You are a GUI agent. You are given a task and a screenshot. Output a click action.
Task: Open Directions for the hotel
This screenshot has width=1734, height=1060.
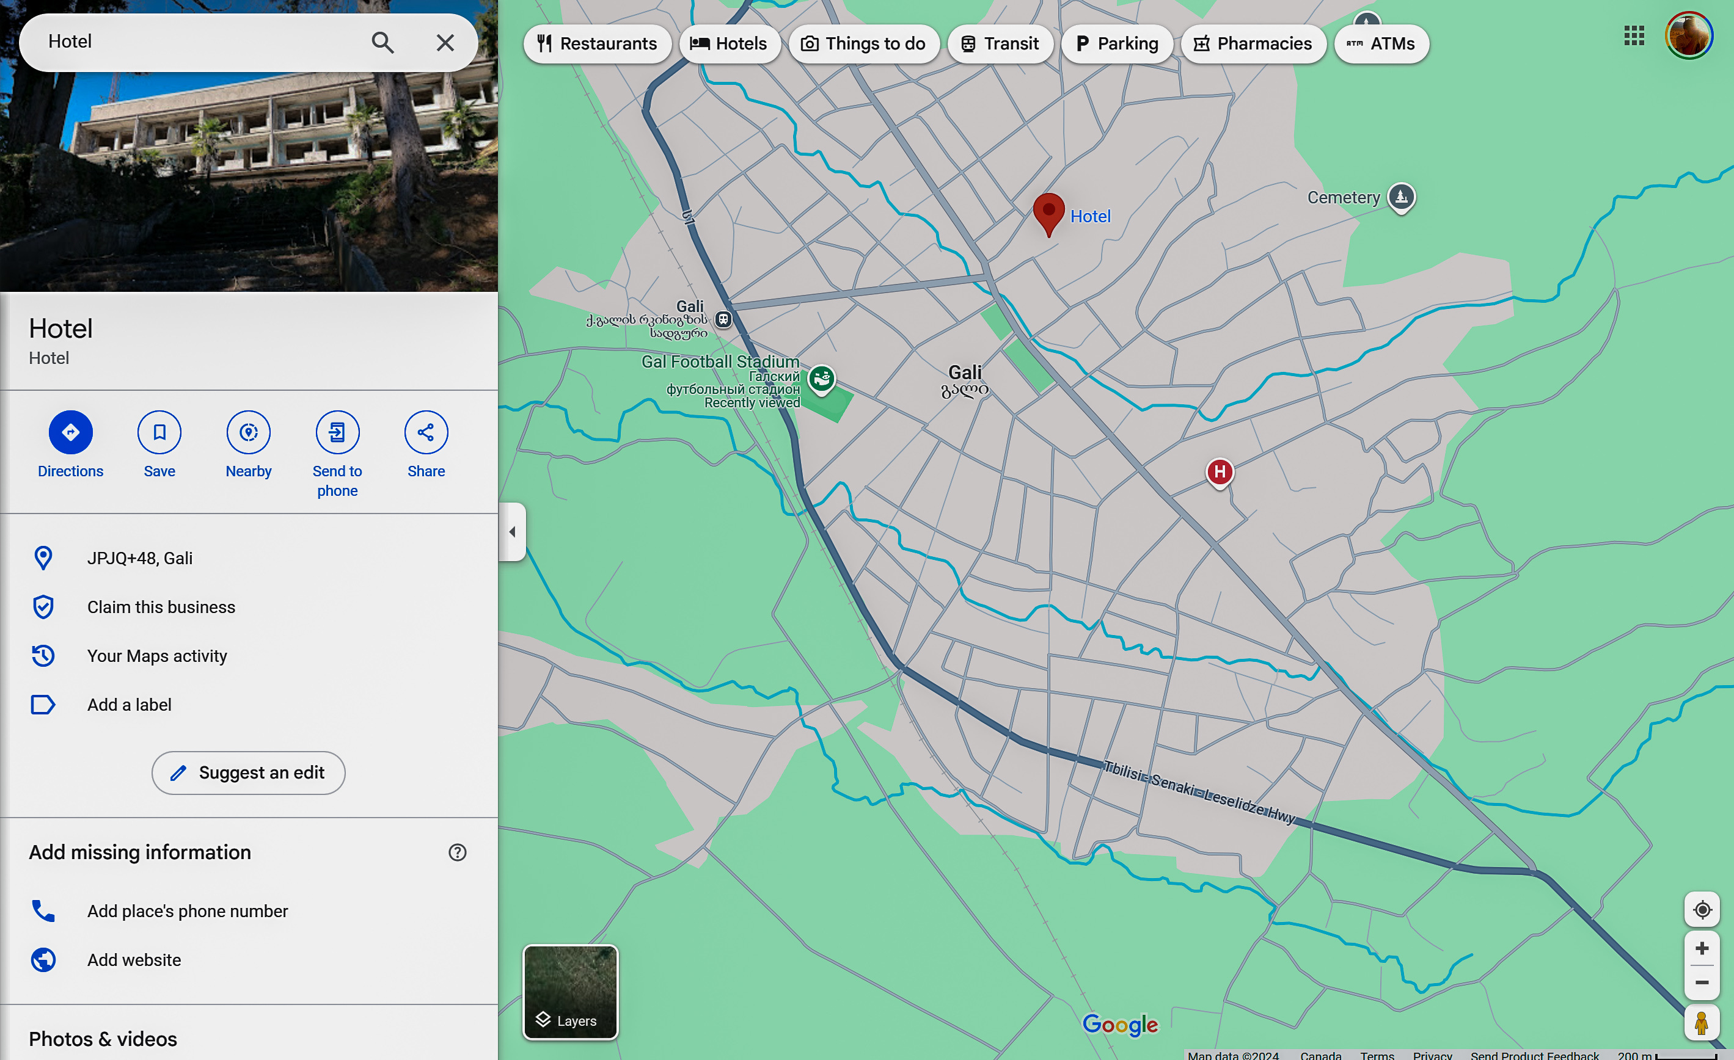point(70,432)
